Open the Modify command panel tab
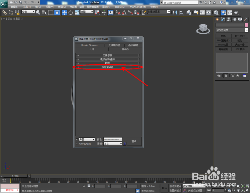 [223, 20]
